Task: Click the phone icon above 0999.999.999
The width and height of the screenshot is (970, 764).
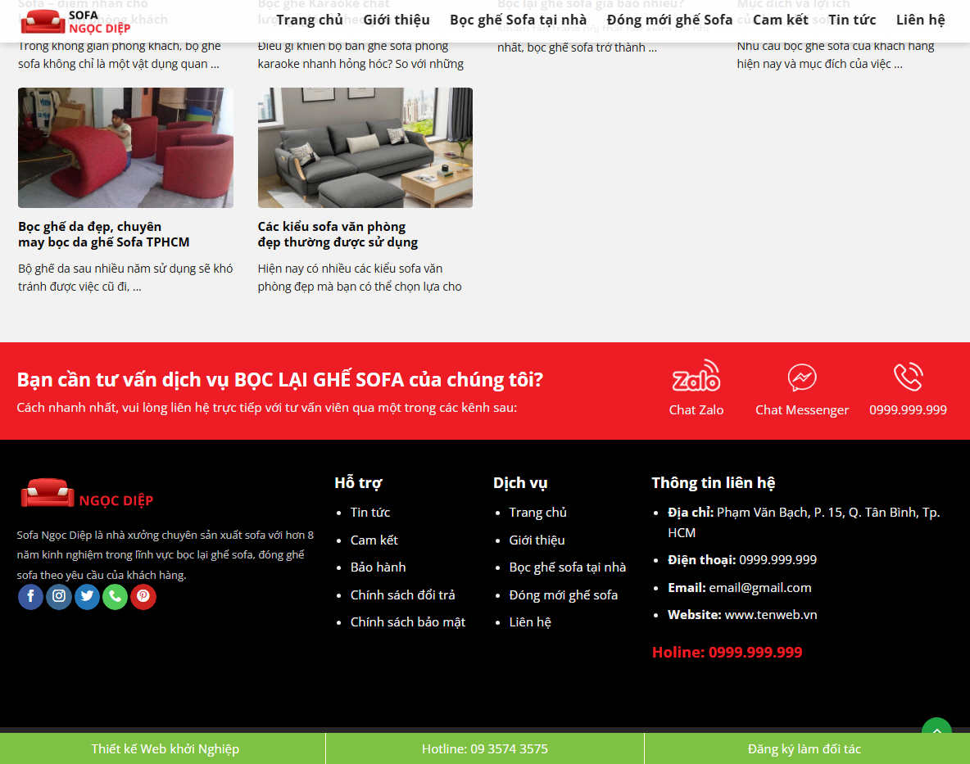Action: [x=908, y=378]
